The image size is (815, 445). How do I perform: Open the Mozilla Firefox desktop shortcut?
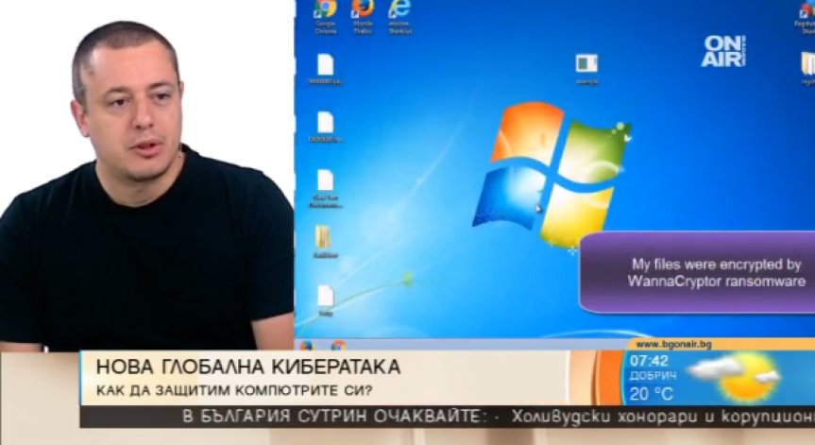point(363,16)
